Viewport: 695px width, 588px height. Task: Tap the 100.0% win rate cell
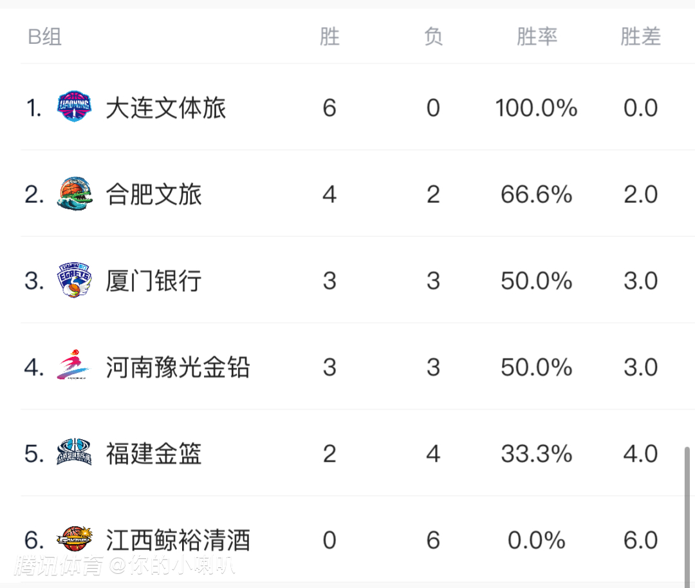click(536, 108)
